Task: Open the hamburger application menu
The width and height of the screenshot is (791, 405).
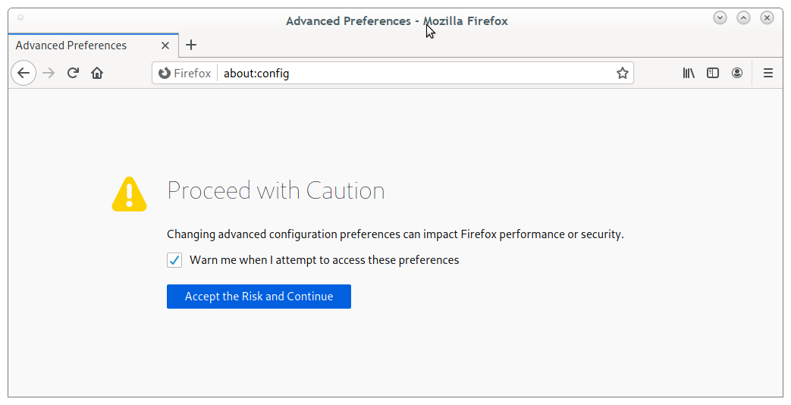Action: pyautogui.click(x=767, y=73)
